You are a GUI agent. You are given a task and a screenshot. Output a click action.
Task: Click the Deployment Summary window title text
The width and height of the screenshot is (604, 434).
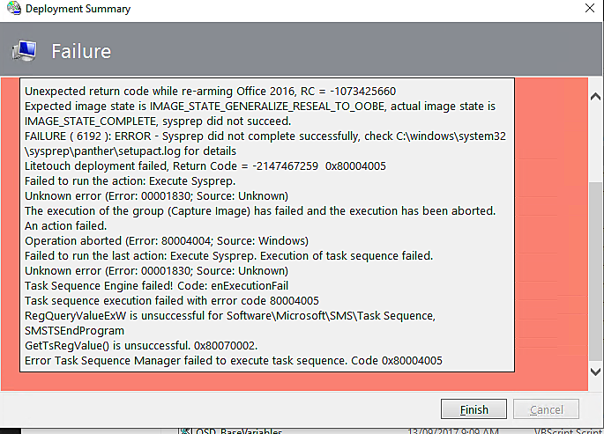78,9
